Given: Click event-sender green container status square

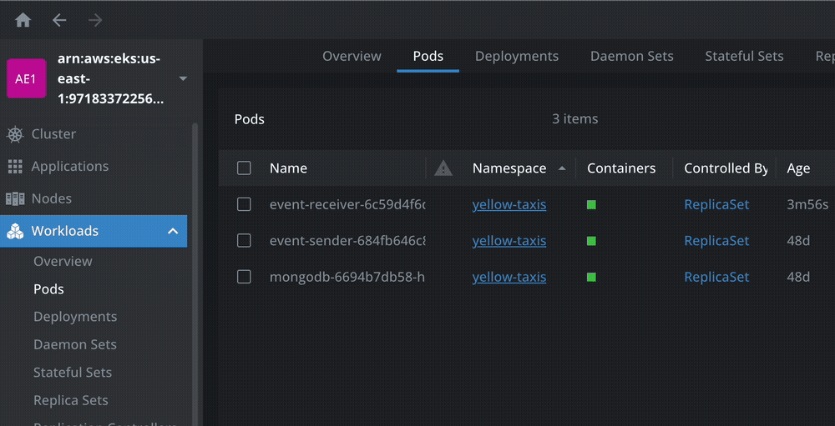Looking at the screenshot, I should tap(591, 241).
